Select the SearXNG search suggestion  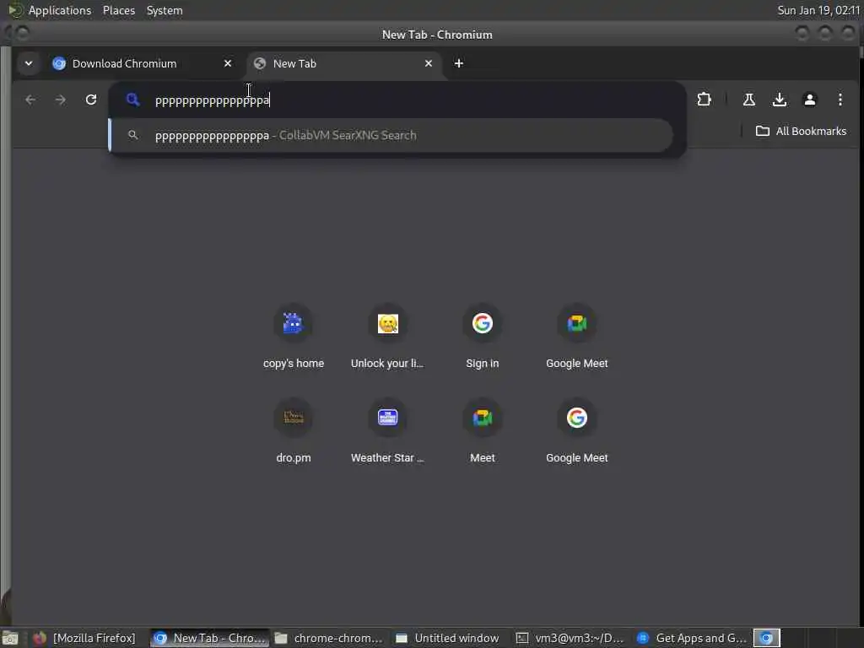390,135
